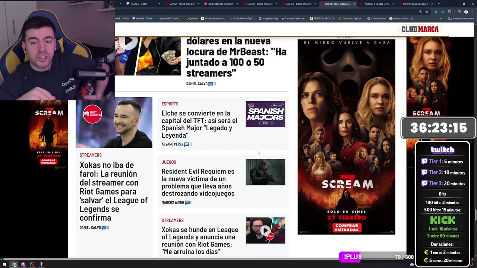Open Xokas se hunde en League headline
This screenshot has height=268, width=477.
(200, 241)
